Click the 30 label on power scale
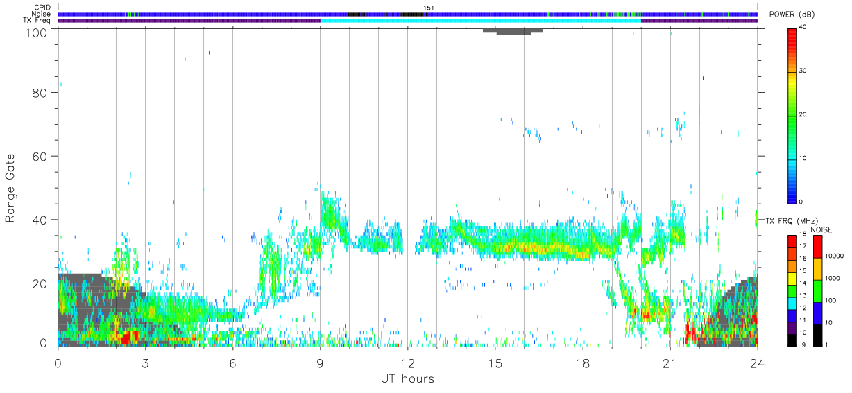The image size is (852, 393). [x=802, y=71]
